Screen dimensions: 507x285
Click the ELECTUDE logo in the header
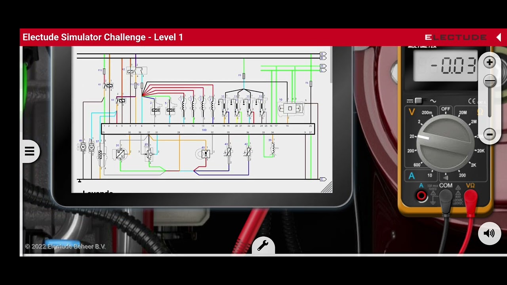(x=456, y=37)
